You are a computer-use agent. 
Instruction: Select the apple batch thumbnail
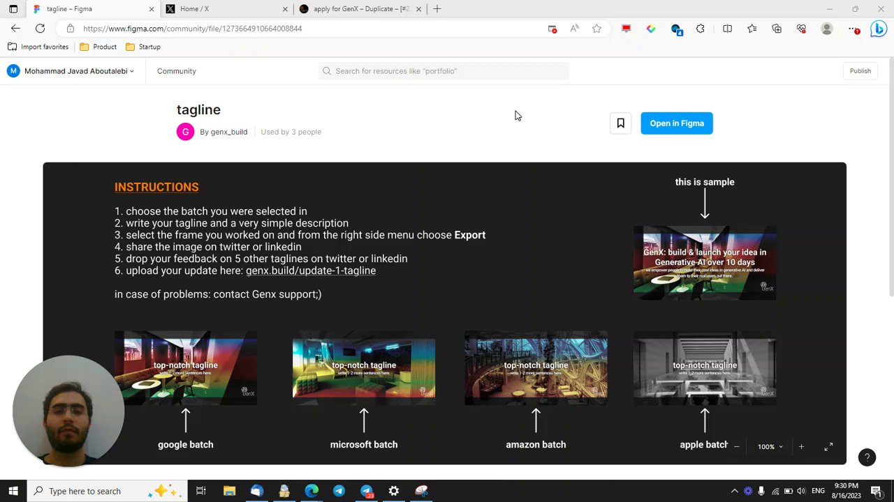(705, 367)
